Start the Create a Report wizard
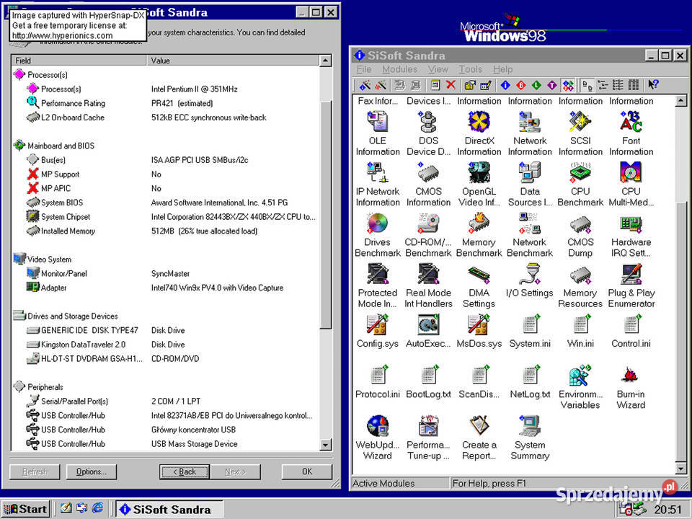Viewport: 692px width, 519px height. point(479,438)
